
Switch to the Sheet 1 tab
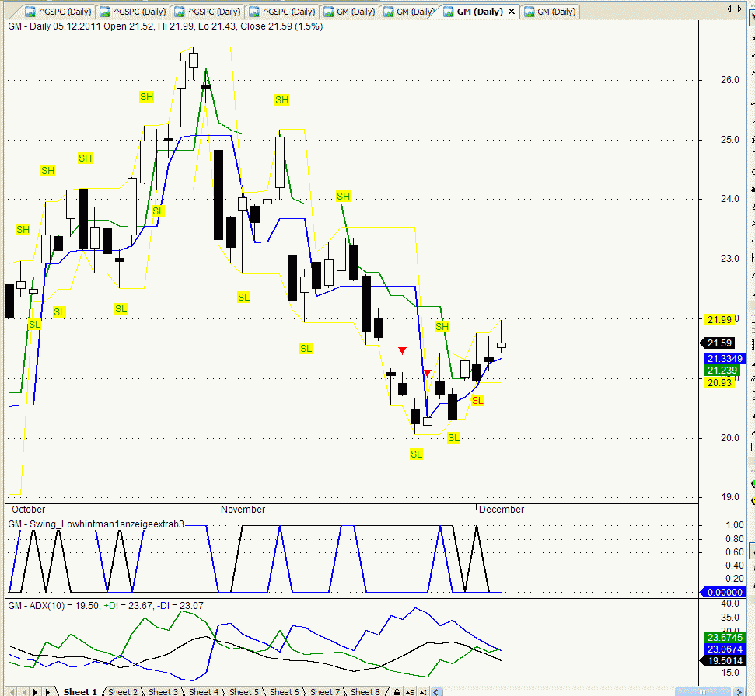pos(80,691)
